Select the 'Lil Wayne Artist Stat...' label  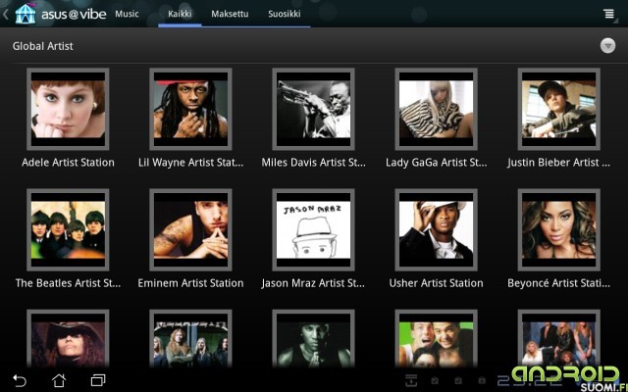click(x=190, y=163)
